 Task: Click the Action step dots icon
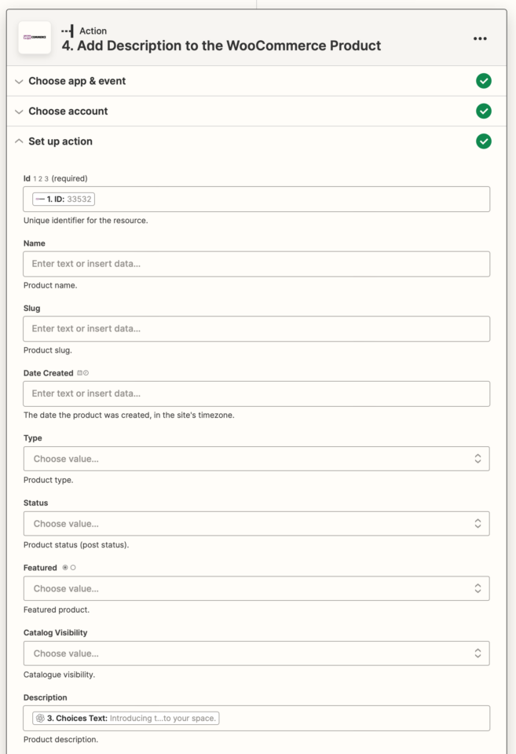[x=68, y=31]
